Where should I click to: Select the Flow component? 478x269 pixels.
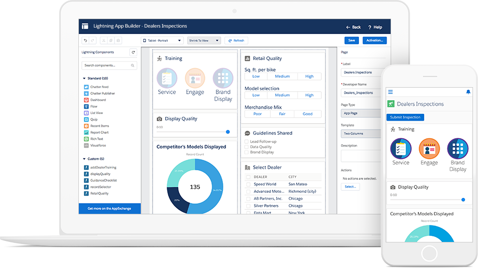[90, 107]
